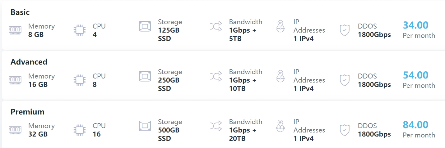Select the Advanced plan heading
The height and width of the screenshot is (148, 445).
[29, 62]
